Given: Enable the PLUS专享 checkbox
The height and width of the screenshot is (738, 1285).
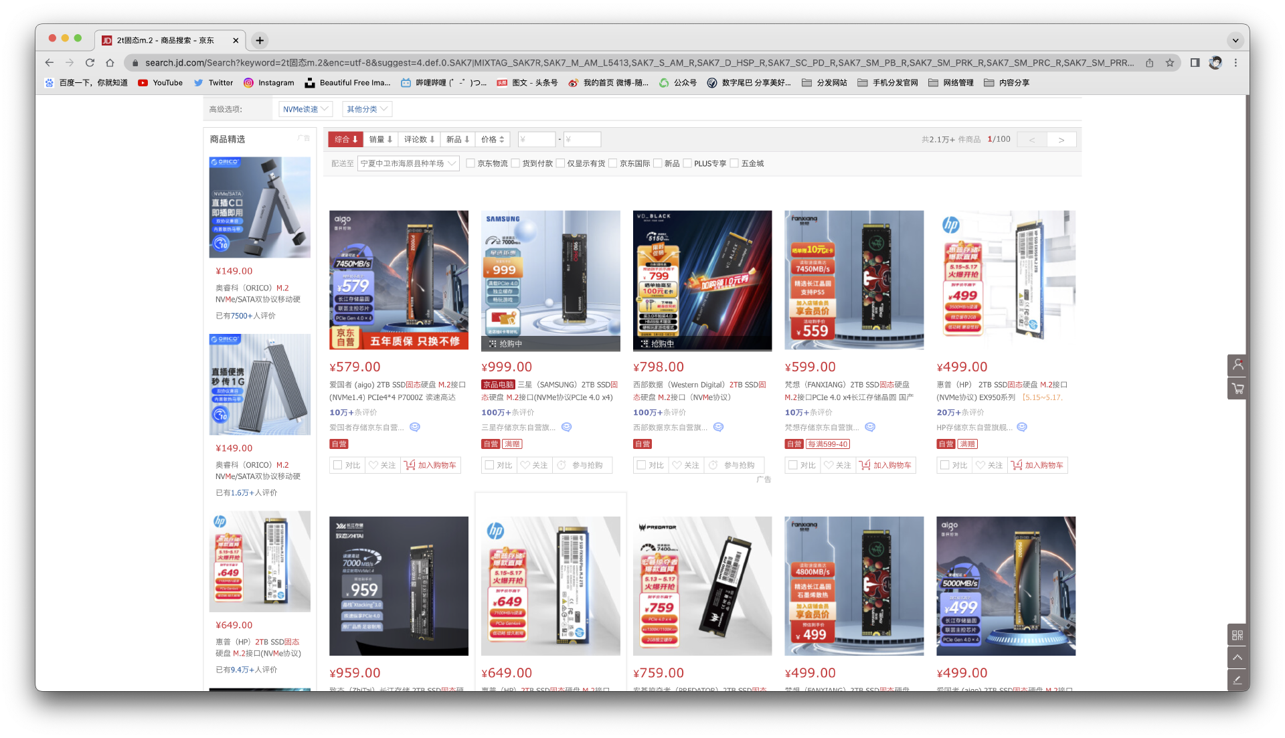Looking at the screenshot, I should [687, 164].
